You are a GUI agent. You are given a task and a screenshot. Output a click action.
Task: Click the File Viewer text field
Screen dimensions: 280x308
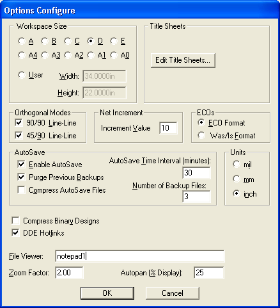pos(140,256)
